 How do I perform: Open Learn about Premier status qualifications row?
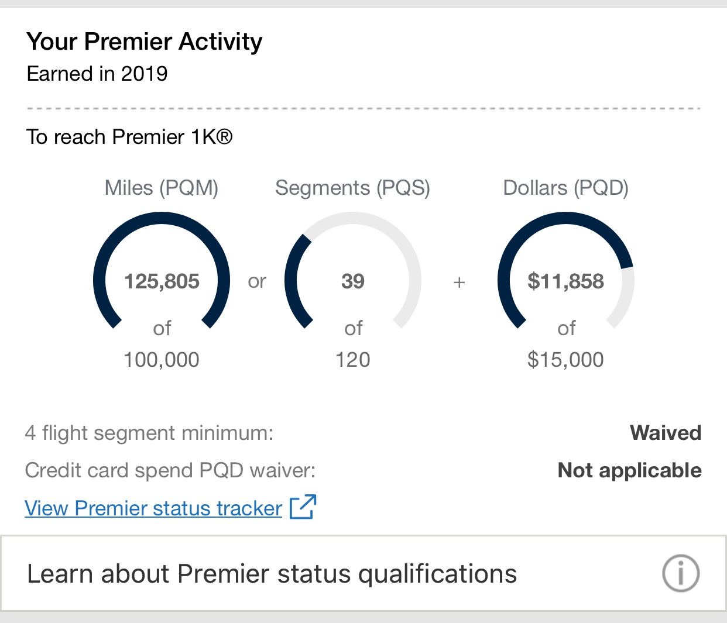(x=272, y=574)
